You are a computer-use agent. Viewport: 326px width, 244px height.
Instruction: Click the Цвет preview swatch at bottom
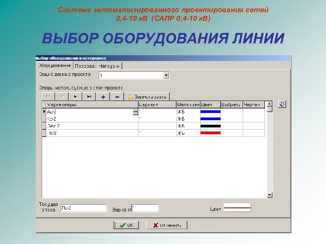pos(237,207)
